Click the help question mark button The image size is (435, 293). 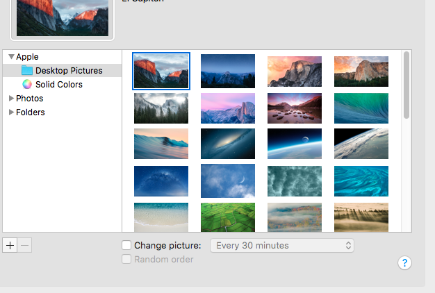pos(404,262)
